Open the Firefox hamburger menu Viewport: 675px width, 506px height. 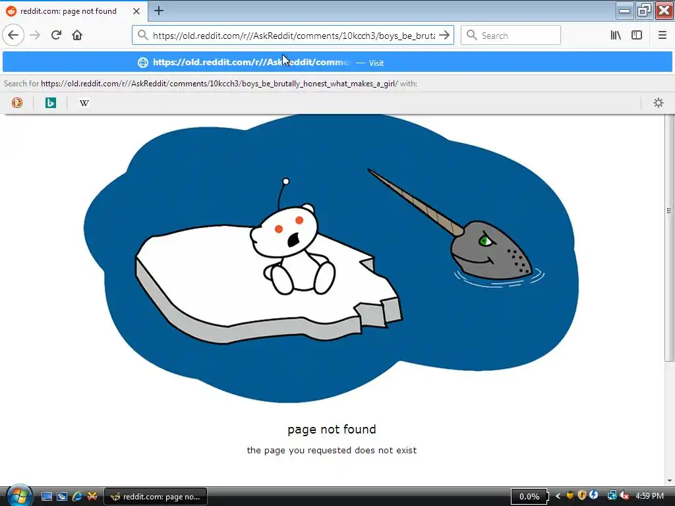click(662, 35)
